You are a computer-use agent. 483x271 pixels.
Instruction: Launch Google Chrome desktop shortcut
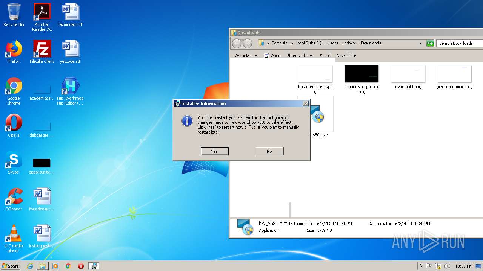14,91
